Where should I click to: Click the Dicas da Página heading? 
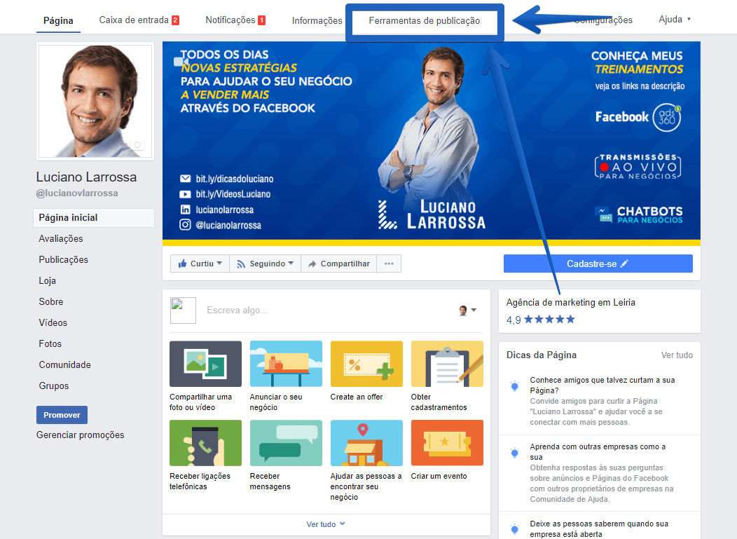click(x=542, y=355)
